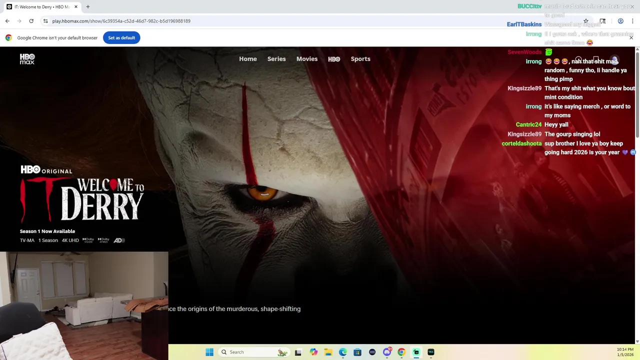Open the HBO Max profile avatar

(x=614, y=60)
